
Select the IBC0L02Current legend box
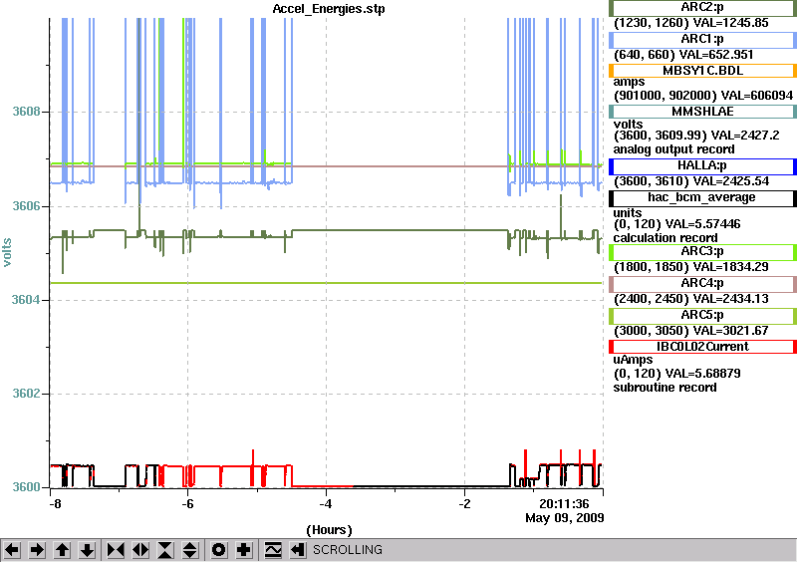coord(702,347)
